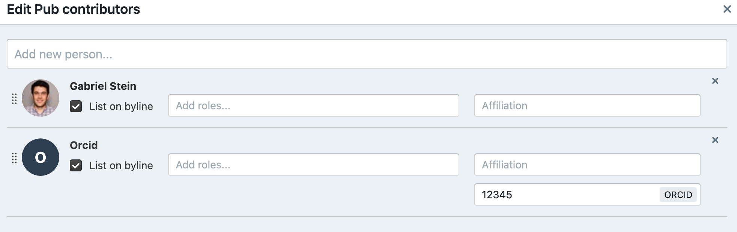Open Add roles field for Gabriel Stein
This screenshot has height=232, width=737.
pyautogui.click(x=314, y=106)
